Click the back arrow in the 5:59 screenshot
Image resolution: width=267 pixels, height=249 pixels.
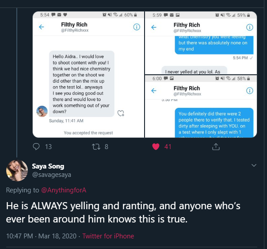click(154, 27)
